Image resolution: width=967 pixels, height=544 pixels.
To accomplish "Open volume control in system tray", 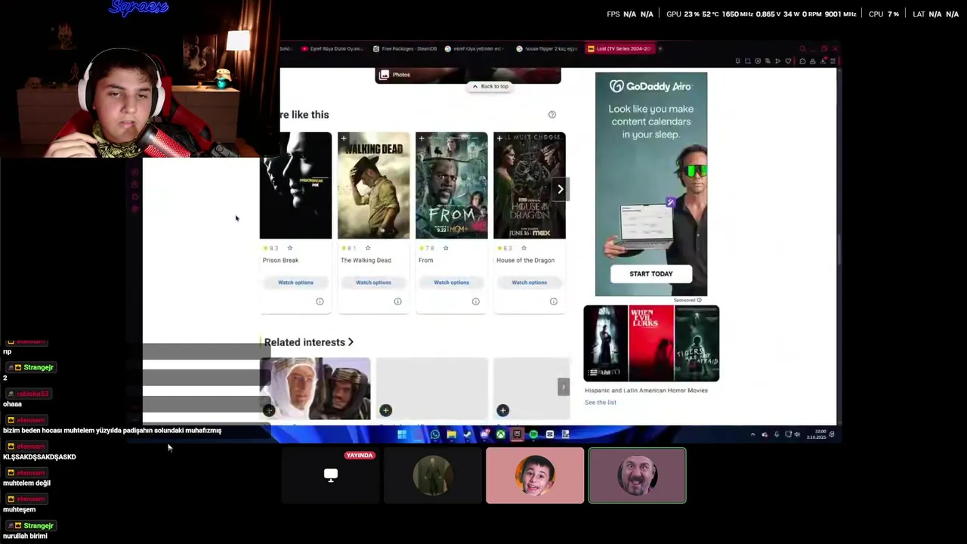I will click(797, 434).
